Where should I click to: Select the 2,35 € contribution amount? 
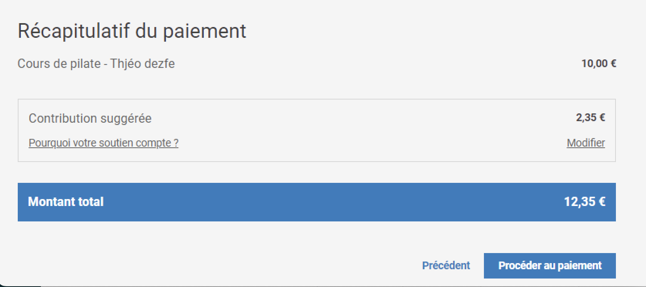tap(590, 117)
